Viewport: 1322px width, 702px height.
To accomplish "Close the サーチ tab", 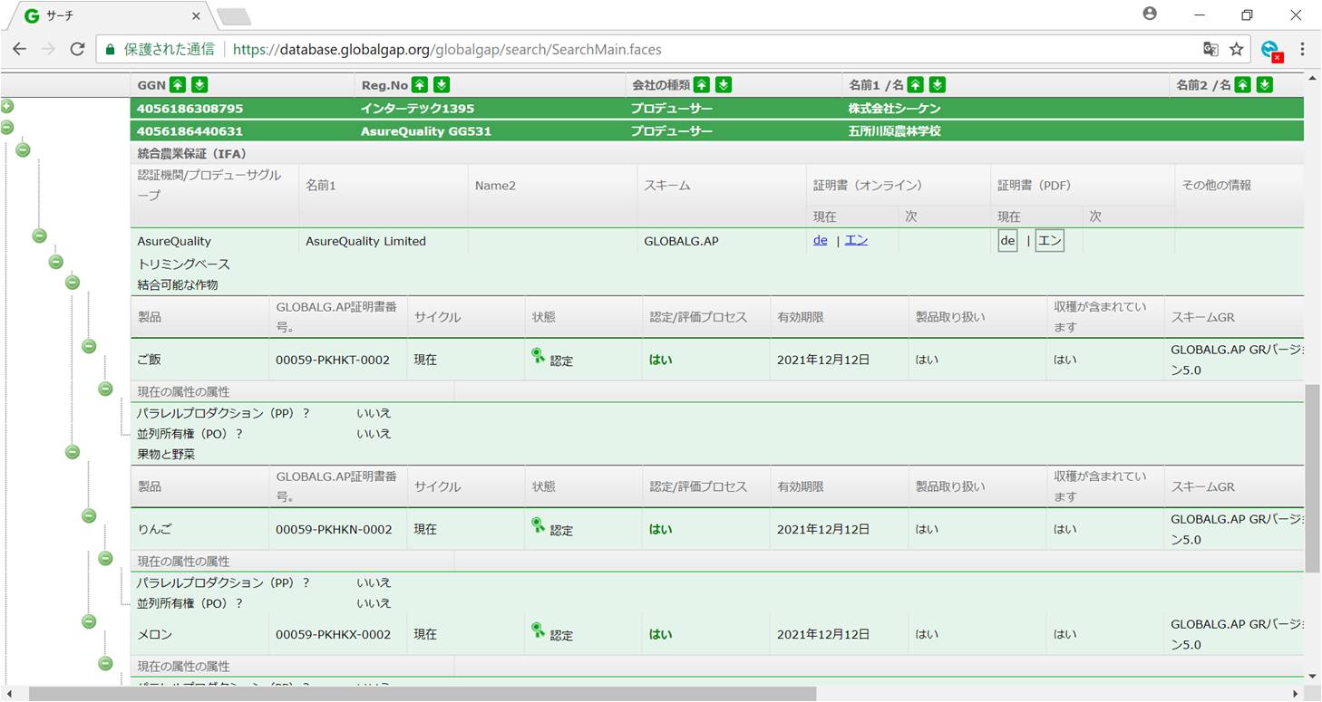I will pyautogui.click(x=197, y=16).
